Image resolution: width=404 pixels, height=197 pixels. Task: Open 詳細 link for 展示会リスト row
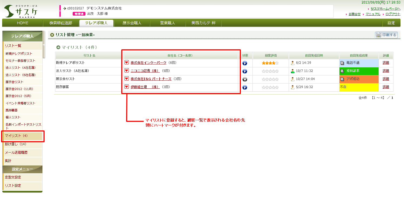386,79
